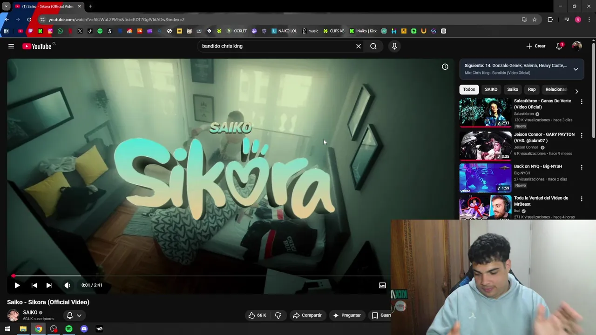Select the Rap filter chip
Viewport: 596px width, 335px height.
point(531,89)
